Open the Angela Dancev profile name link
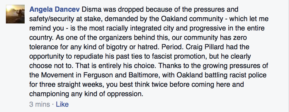The height and width of the screenshot is (112, 289). coord(55,9)
